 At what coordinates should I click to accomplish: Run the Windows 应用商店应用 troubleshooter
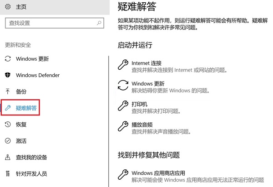click(x=191, y=176)
